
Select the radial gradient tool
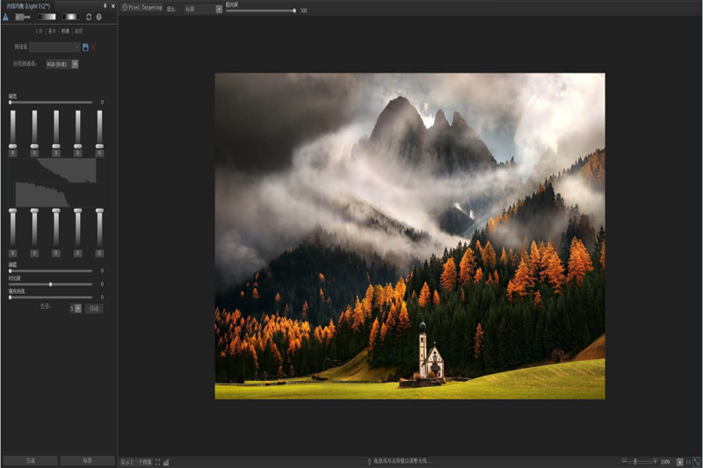70,17
